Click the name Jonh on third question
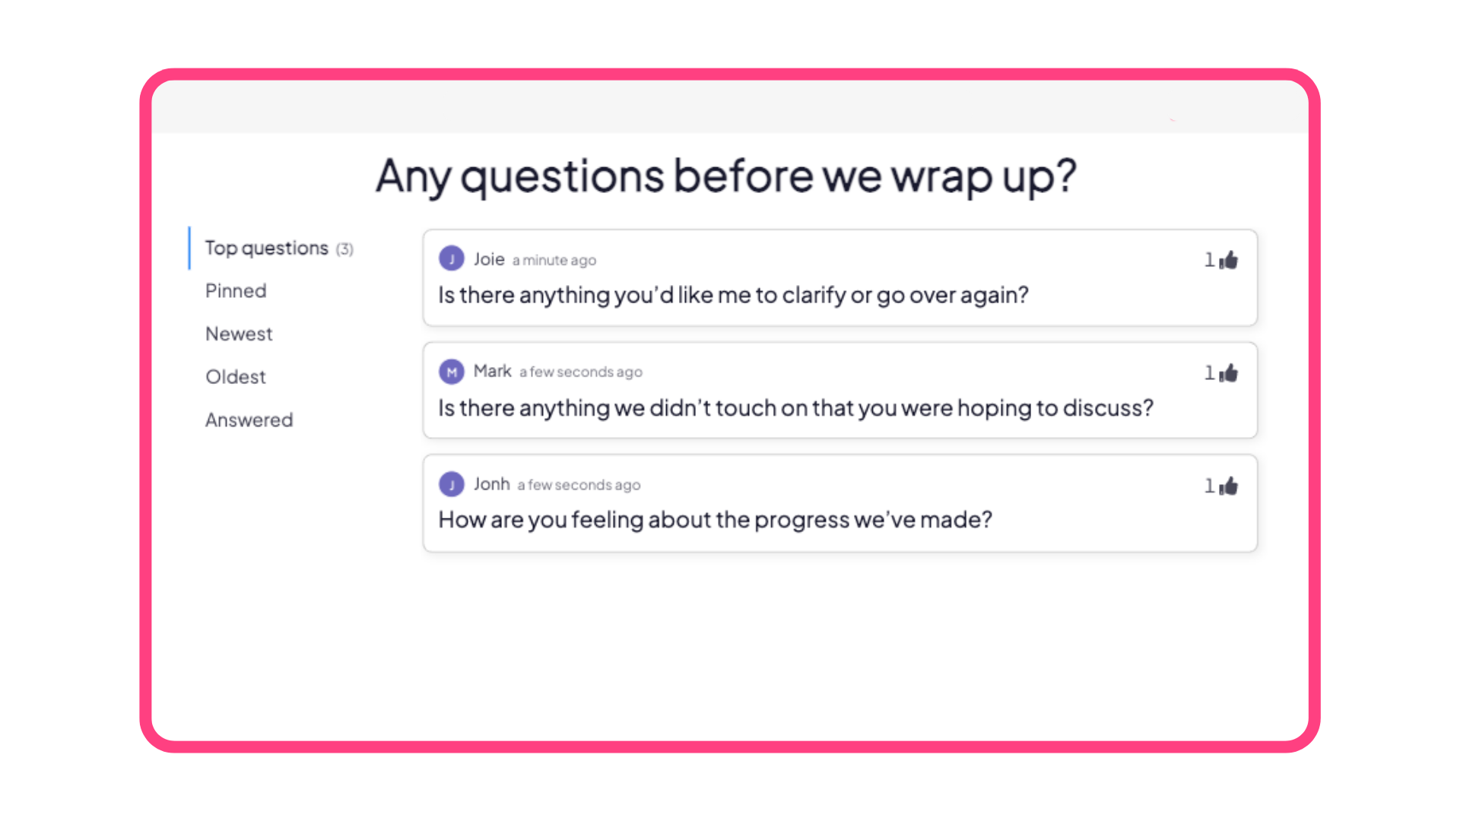 pos(491,484)
